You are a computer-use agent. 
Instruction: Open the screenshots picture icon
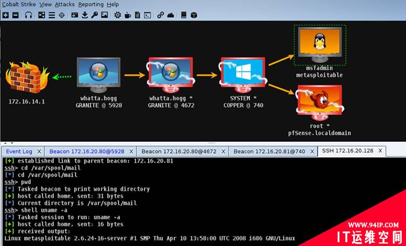pyautogui.click(x=105, y=15)
